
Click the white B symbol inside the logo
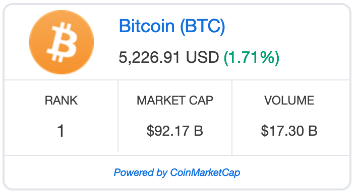pos(62,42)
